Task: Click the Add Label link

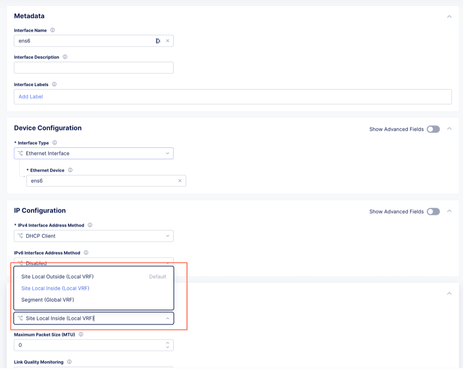Action: click(x=31, y=97)
